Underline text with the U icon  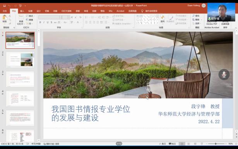pos(48,22)
